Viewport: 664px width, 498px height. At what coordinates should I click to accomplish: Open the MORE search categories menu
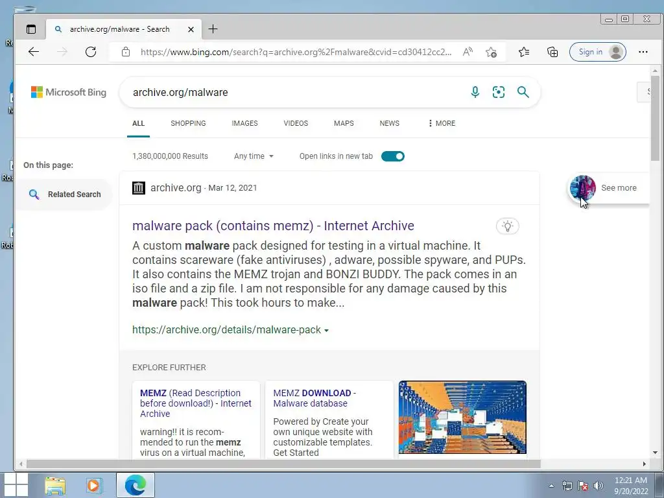(x=442, y=123)
